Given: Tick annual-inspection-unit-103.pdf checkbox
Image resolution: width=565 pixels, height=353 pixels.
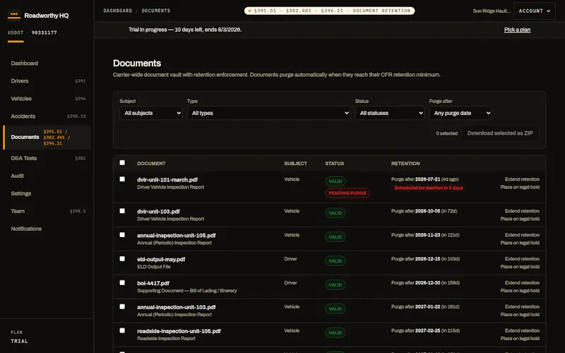Looking at the screenshot, I should tap(122, 307).
